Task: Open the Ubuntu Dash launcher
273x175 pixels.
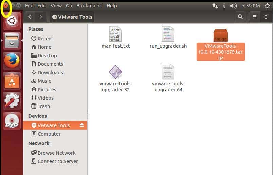Action: [12, 21]
